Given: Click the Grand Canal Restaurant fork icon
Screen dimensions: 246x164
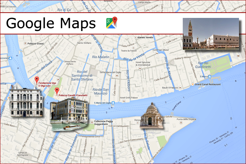Looking at the screenshot, I should click(193, 84).
